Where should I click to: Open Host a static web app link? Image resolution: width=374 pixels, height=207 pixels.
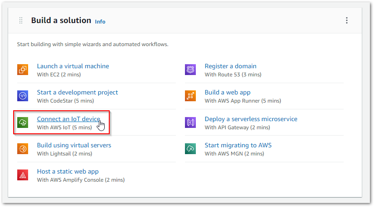[x=68, y=172]
